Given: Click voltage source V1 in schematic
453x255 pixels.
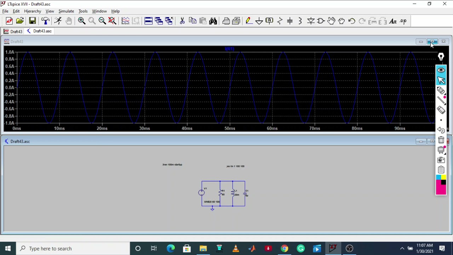Looking at the screenshot, I should (x=201, y=192).
